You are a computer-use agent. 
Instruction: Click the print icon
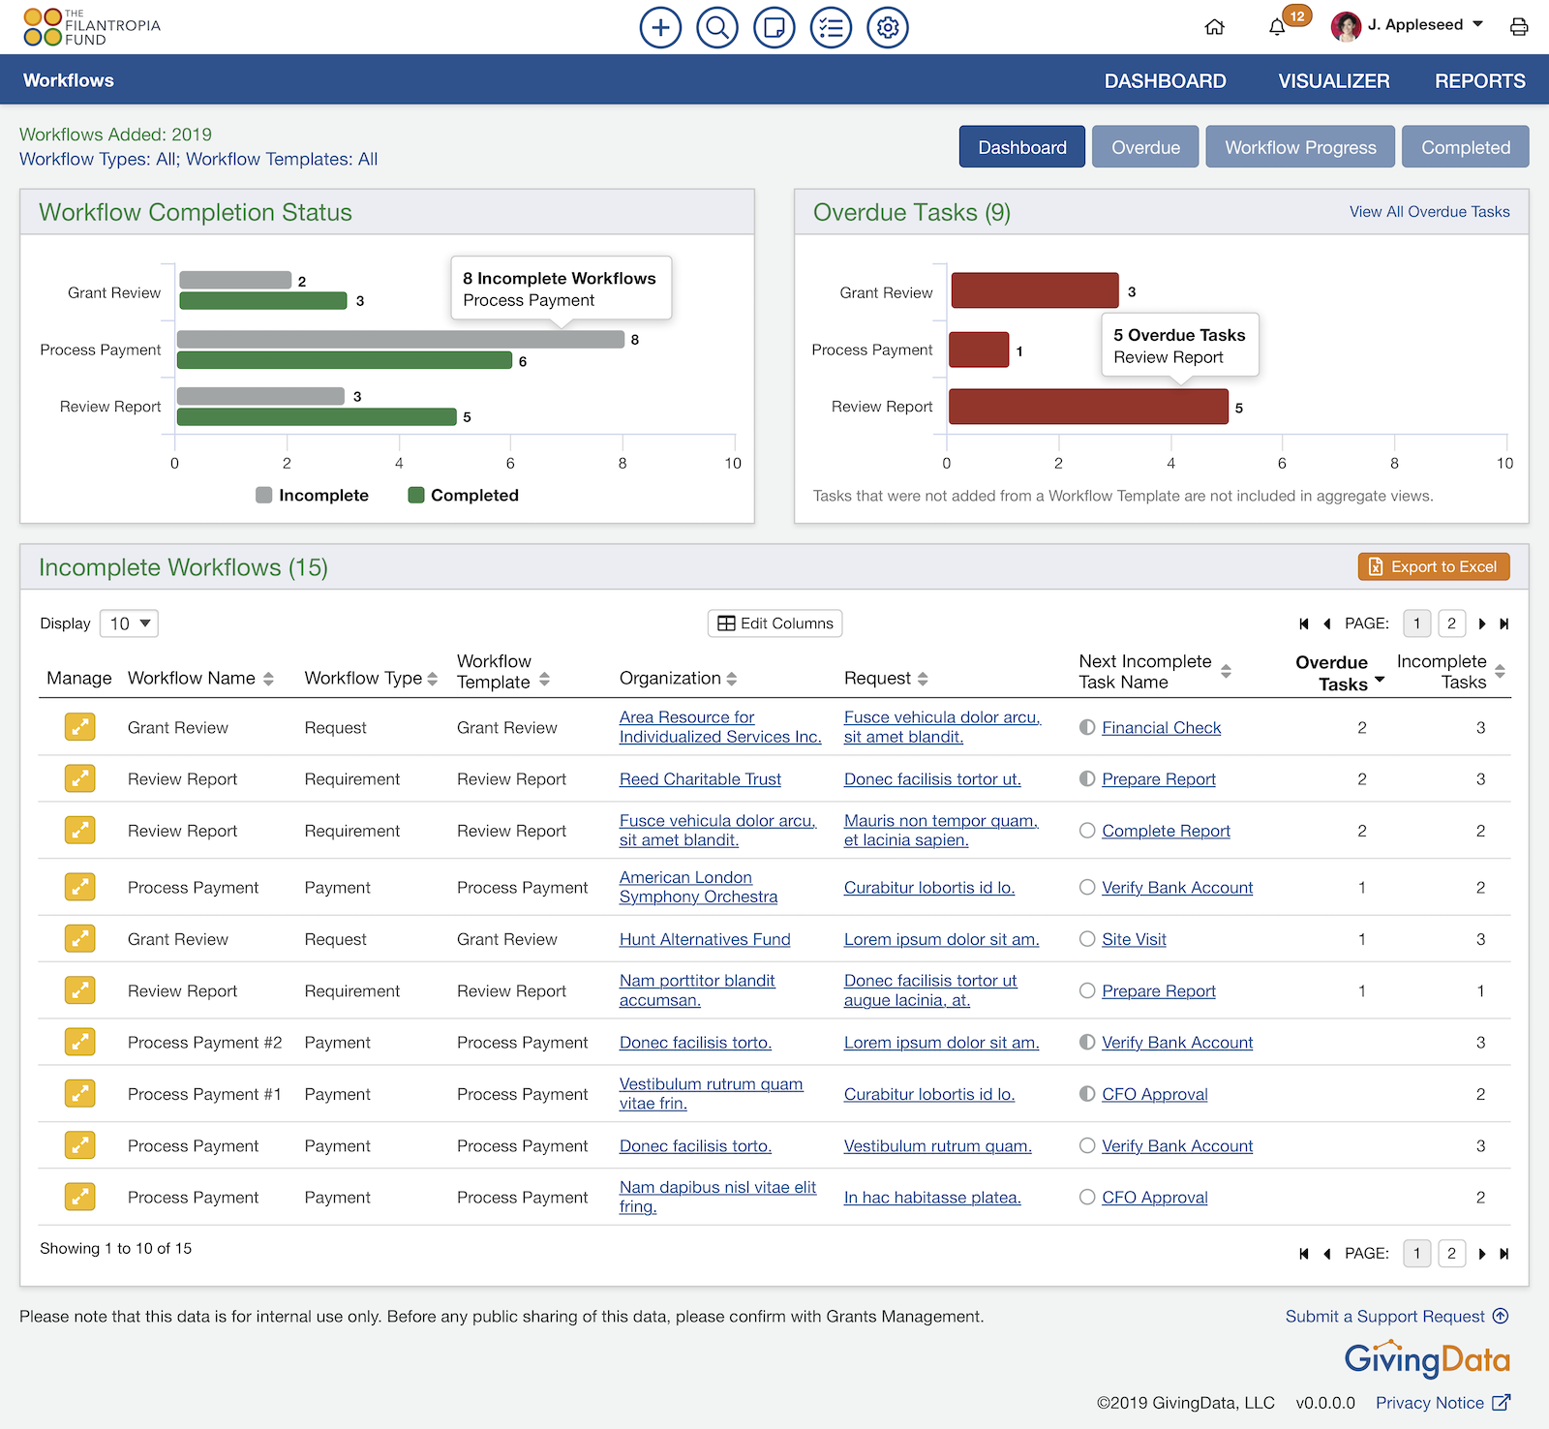point(1518,27)
